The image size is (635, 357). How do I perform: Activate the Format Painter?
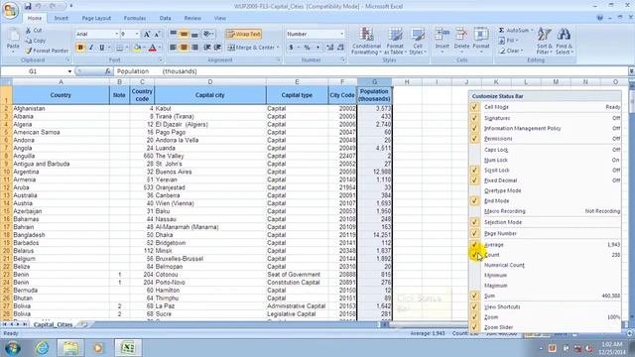[47, 51]
